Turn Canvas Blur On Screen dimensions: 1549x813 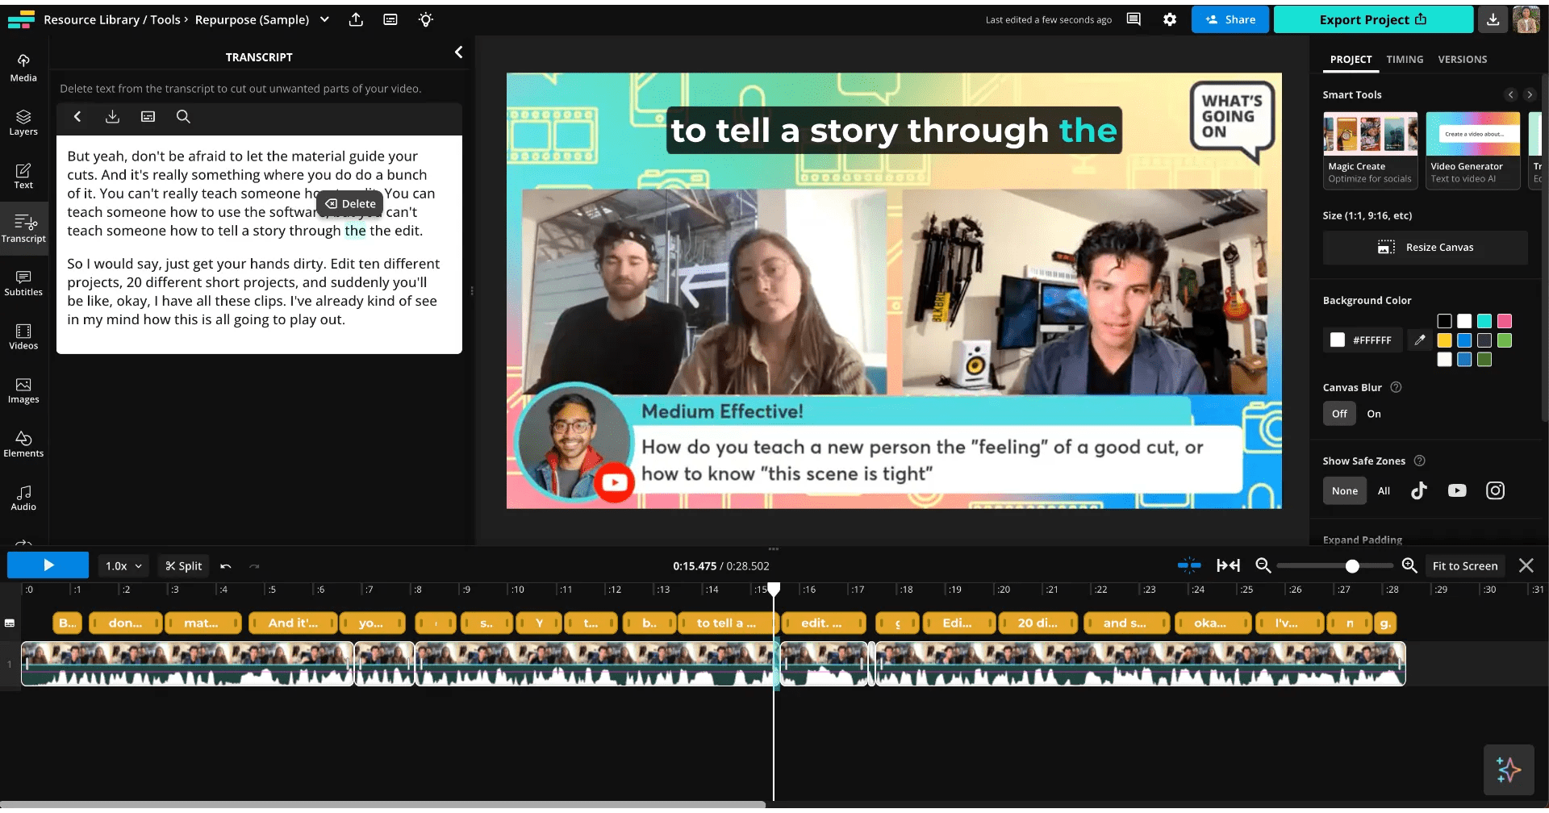[x=1374, y=414]
